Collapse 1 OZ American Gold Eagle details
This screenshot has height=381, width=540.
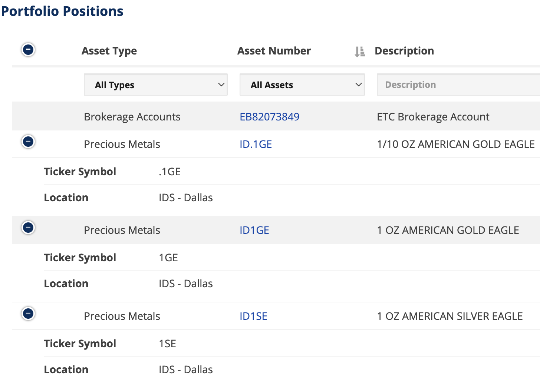click(28, 228)
